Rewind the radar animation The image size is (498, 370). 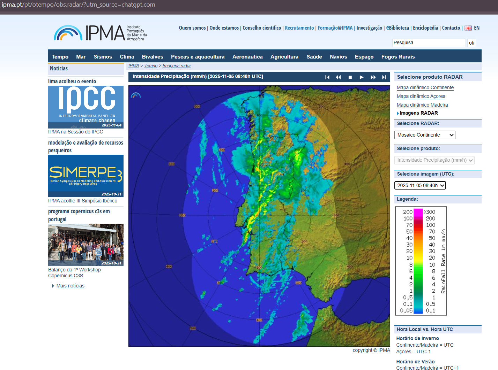pyautogui.click(x=338, y=77)
